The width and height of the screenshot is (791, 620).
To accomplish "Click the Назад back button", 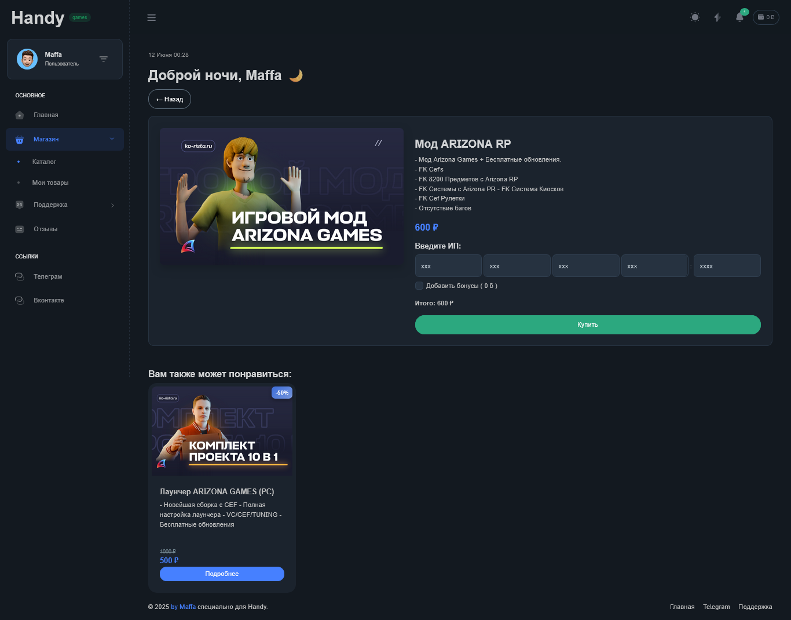I will point(170,99).
